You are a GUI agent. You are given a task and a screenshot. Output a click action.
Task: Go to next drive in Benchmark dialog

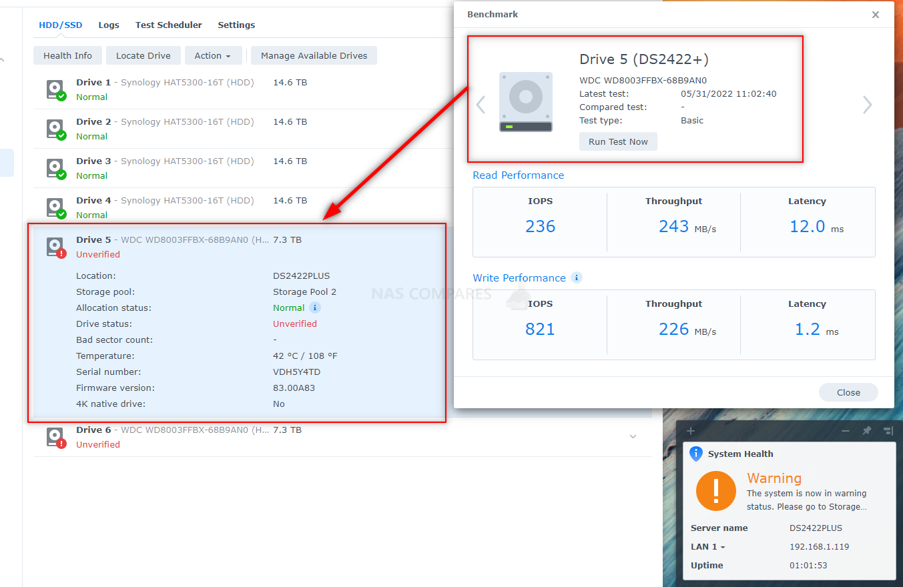[867, 105]
